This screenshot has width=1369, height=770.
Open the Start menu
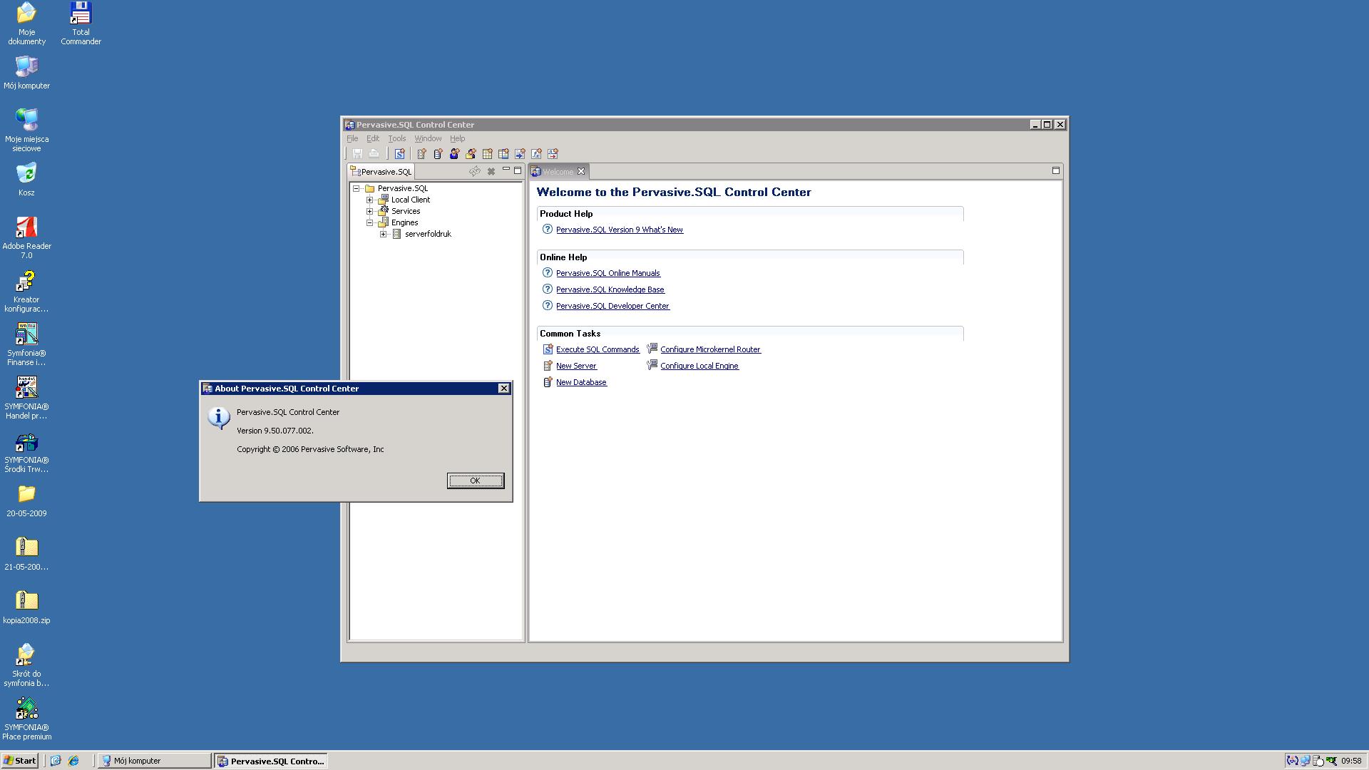19,761
